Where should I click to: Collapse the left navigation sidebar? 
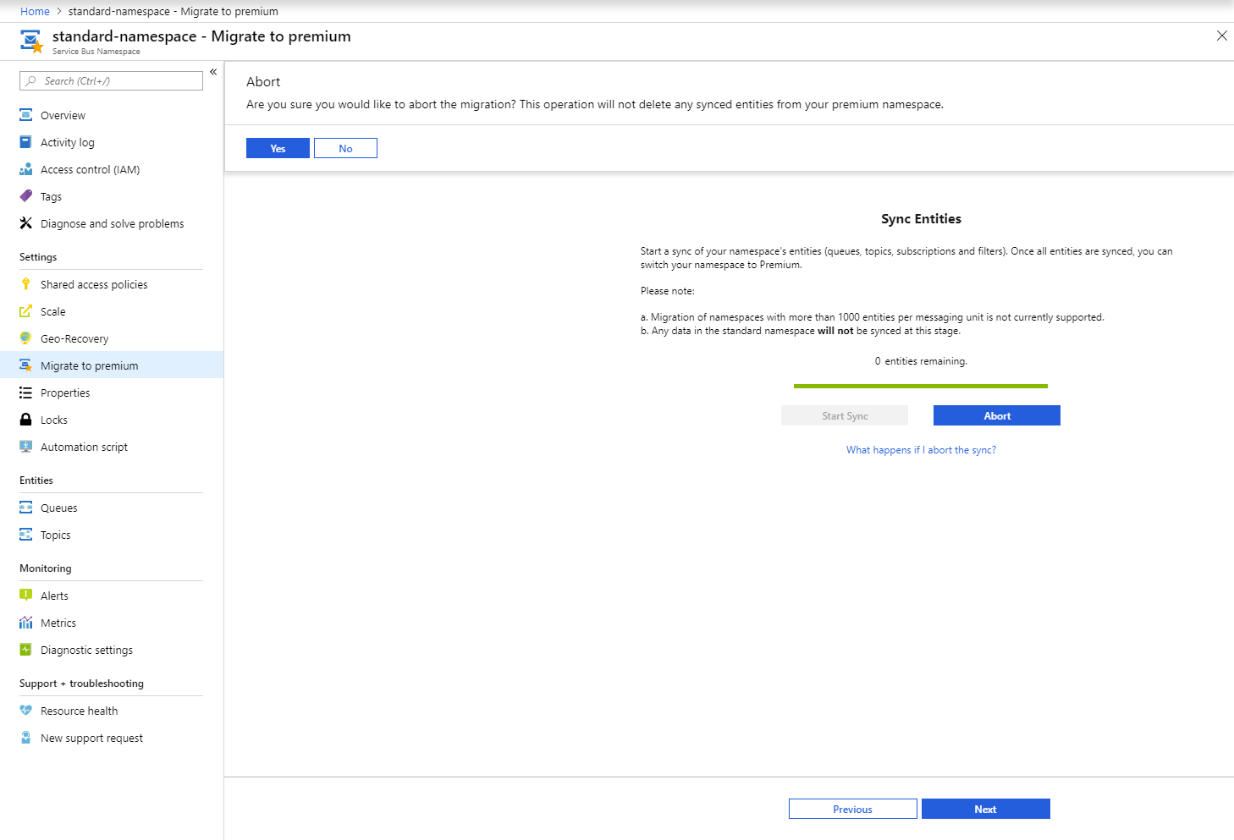coord(213,72)
